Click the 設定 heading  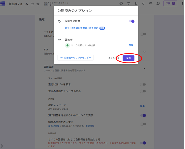42,19
